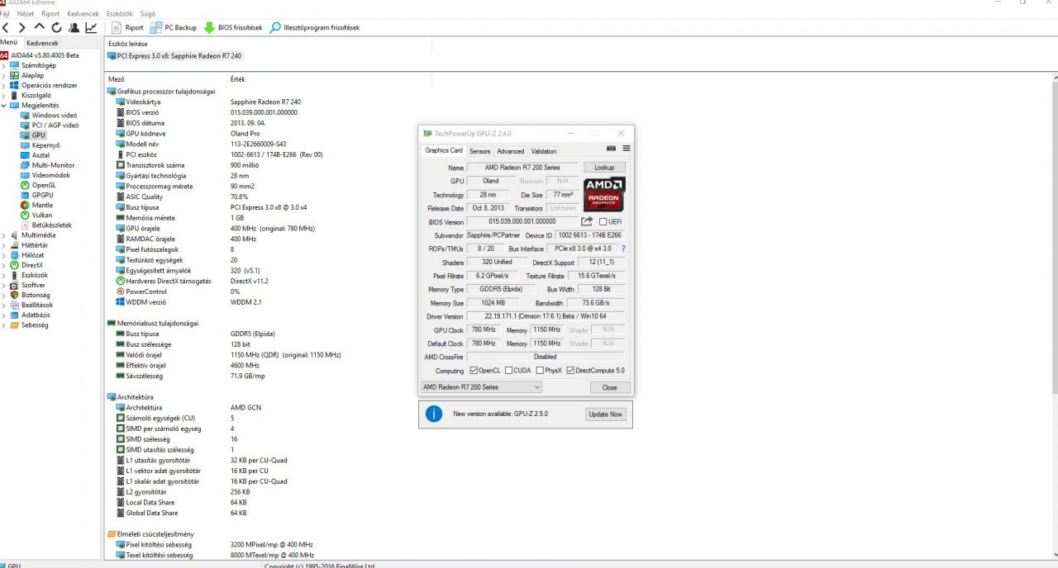Expand the Kiszolgáló tree node

click(3, 95)
